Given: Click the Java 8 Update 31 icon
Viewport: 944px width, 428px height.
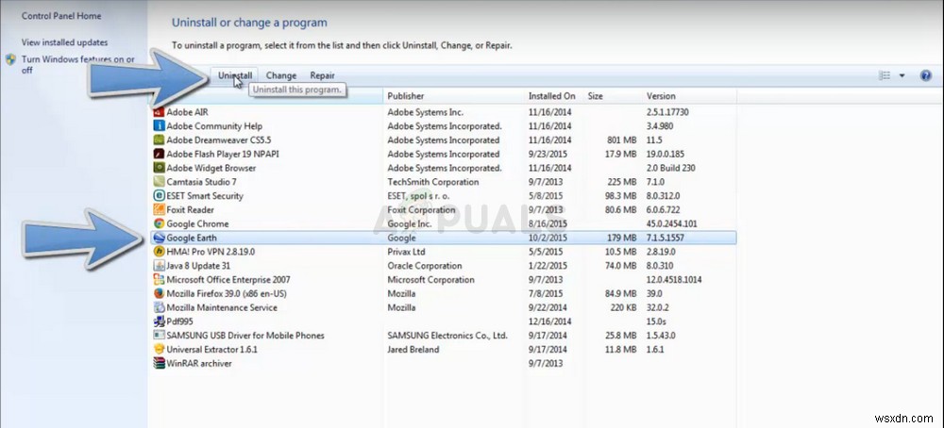Looking at the screenshot, I should tap(159, 265).
